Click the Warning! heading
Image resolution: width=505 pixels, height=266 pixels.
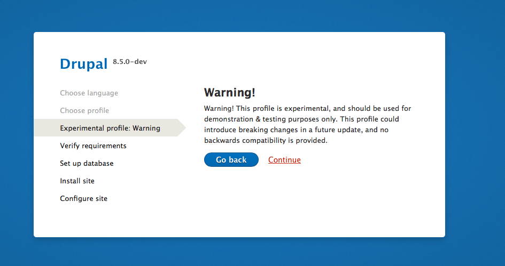[230, 93]
